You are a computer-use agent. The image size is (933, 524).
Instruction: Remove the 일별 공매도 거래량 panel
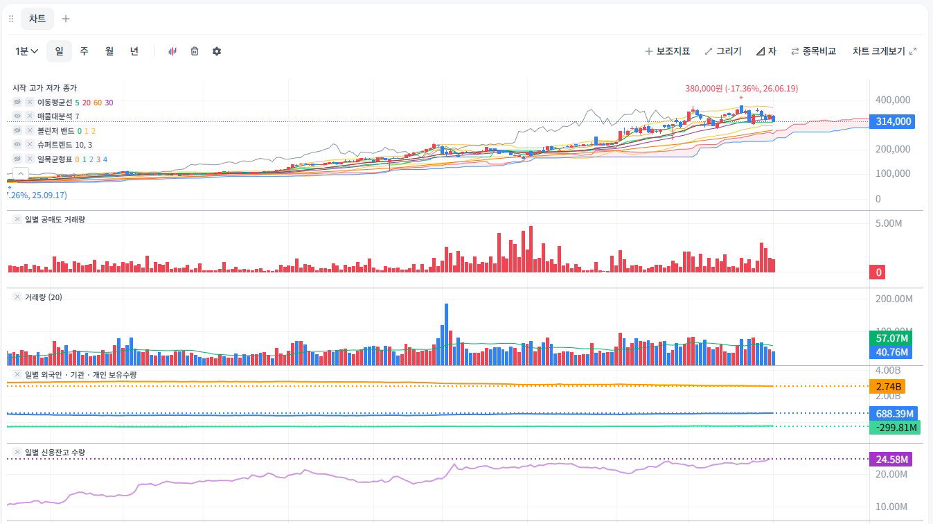(x=17, y=219)
